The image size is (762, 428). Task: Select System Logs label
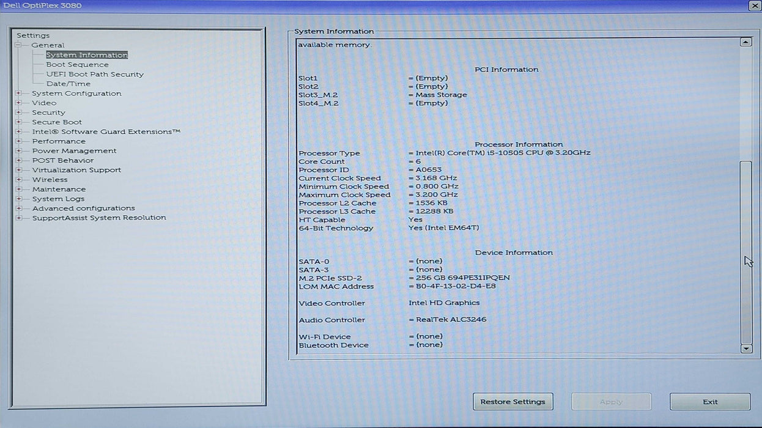coord(58,199)
